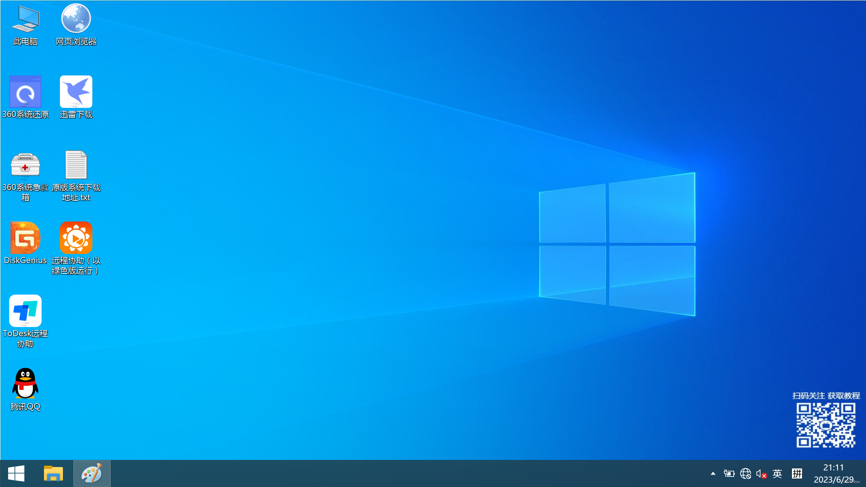Select the ToDesk远程协助 icon
This screenshot has height=487, width=866.
click(x=25, y=311)
